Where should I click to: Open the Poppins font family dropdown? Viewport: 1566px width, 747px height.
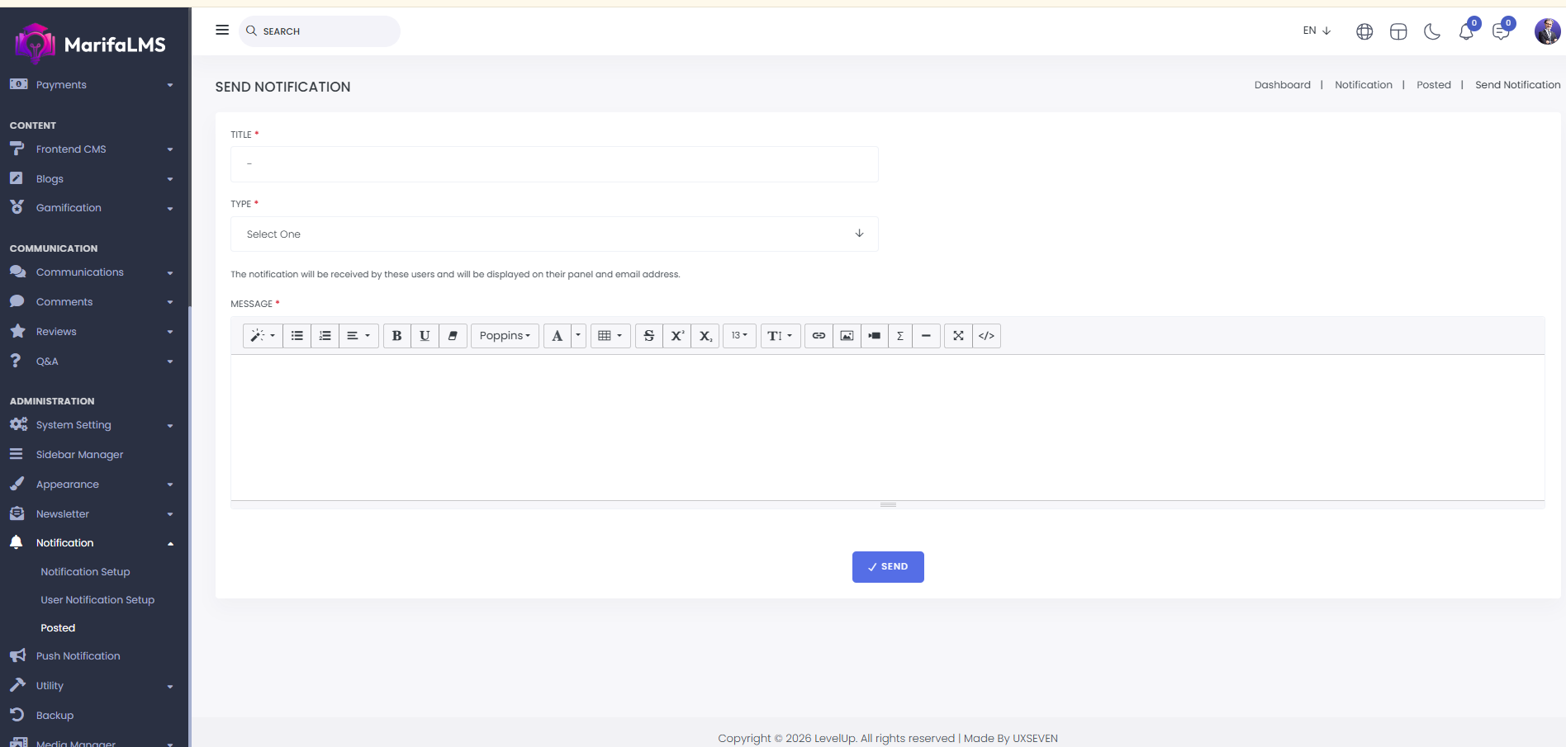tap(505, 336)
